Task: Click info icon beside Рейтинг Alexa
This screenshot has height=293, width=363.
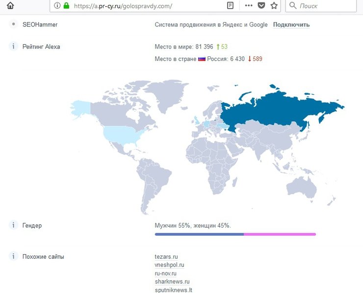Action: click(x=13, y=47)
